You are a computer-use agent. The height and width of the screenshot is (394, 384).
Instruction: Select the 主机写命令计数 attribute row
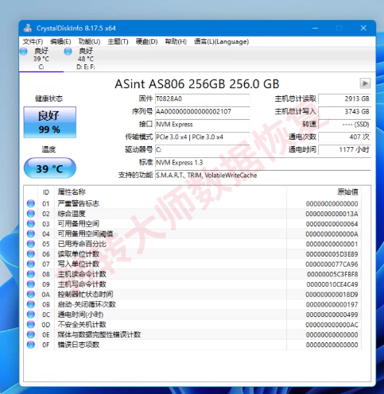(192, 284)
